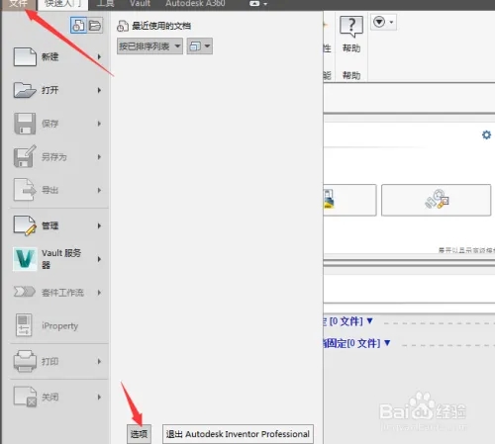Expand the 关闭 submenu arrow
This screenshot has width=495, height=444.
click(x=99, y=398)
